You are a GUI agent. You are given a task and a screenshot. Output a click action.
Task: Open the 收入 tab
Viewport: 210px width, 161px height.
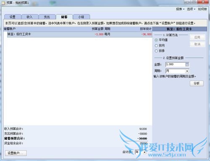tap(30, 17)
